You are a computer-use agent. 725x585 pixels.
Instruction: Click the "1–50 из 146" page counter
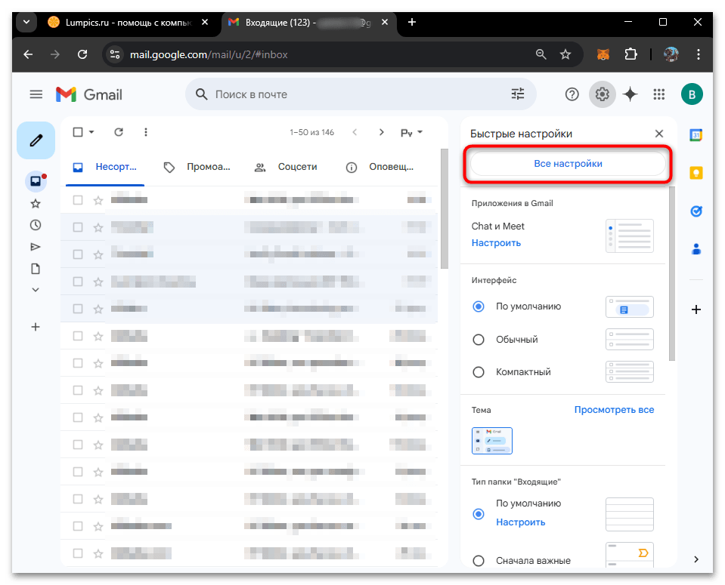pos(311,133)
